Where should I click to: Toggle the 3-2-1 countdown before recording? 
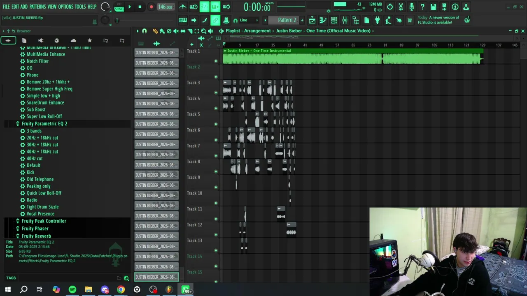click(204, 7)
